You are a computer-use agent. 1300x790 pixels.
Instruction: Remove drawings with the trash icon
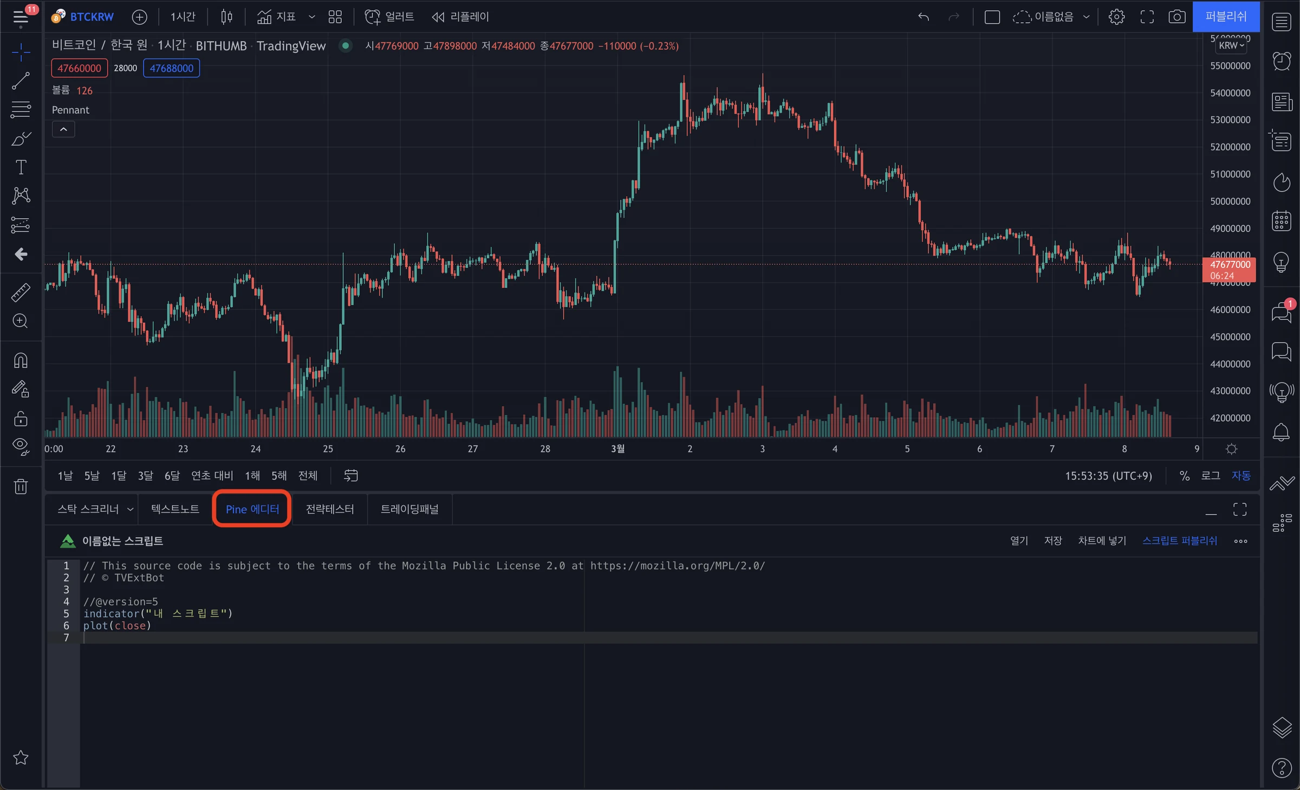21,486
